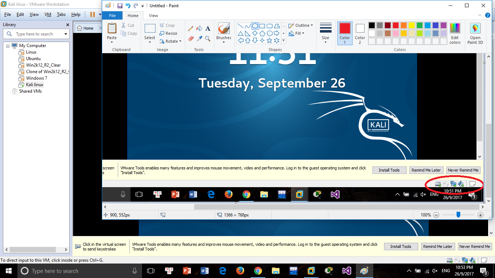Click the Paste clipboard icon
The image size is (495, 278).
click(x=112, y=29)
